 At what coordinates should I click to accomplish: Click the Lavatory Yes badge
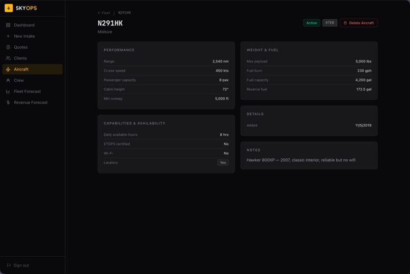[223, 162]
